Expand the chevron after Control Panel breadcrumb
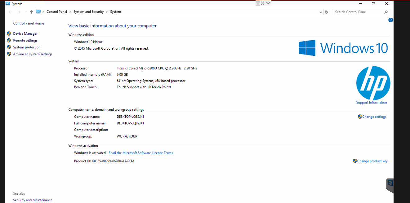The image size is (410, 203). point(70,12)
